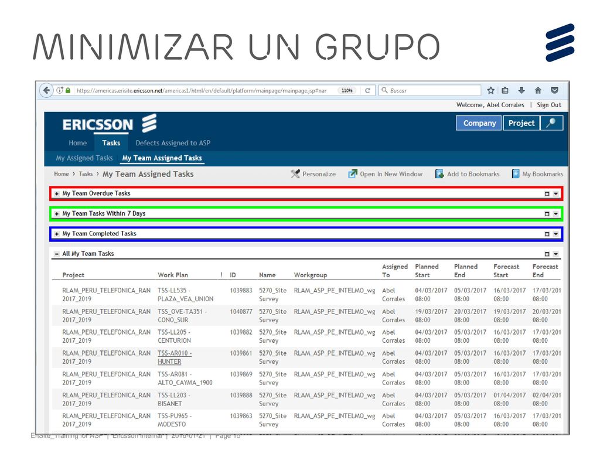Sort by the Forecast Start column header

506,271
